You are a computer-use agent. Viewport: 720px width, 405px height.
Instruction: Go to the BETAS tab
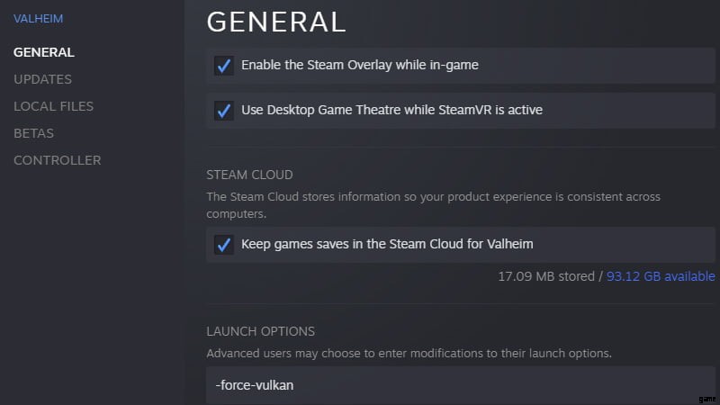click(x=33, y=133)
